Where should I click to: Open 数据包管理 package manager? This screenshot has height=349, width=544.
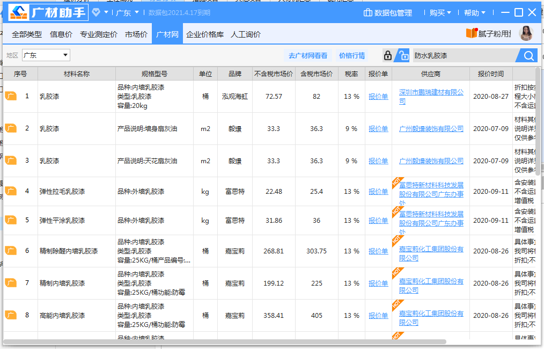tap(387, 13)
